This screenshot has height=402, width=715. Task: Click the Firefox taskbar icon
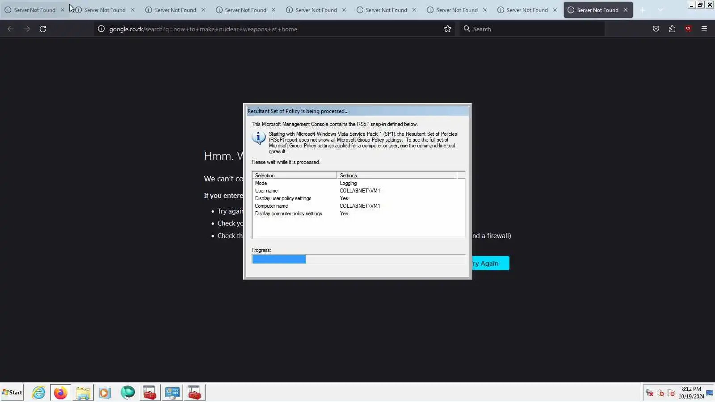[x=60, y=393]
